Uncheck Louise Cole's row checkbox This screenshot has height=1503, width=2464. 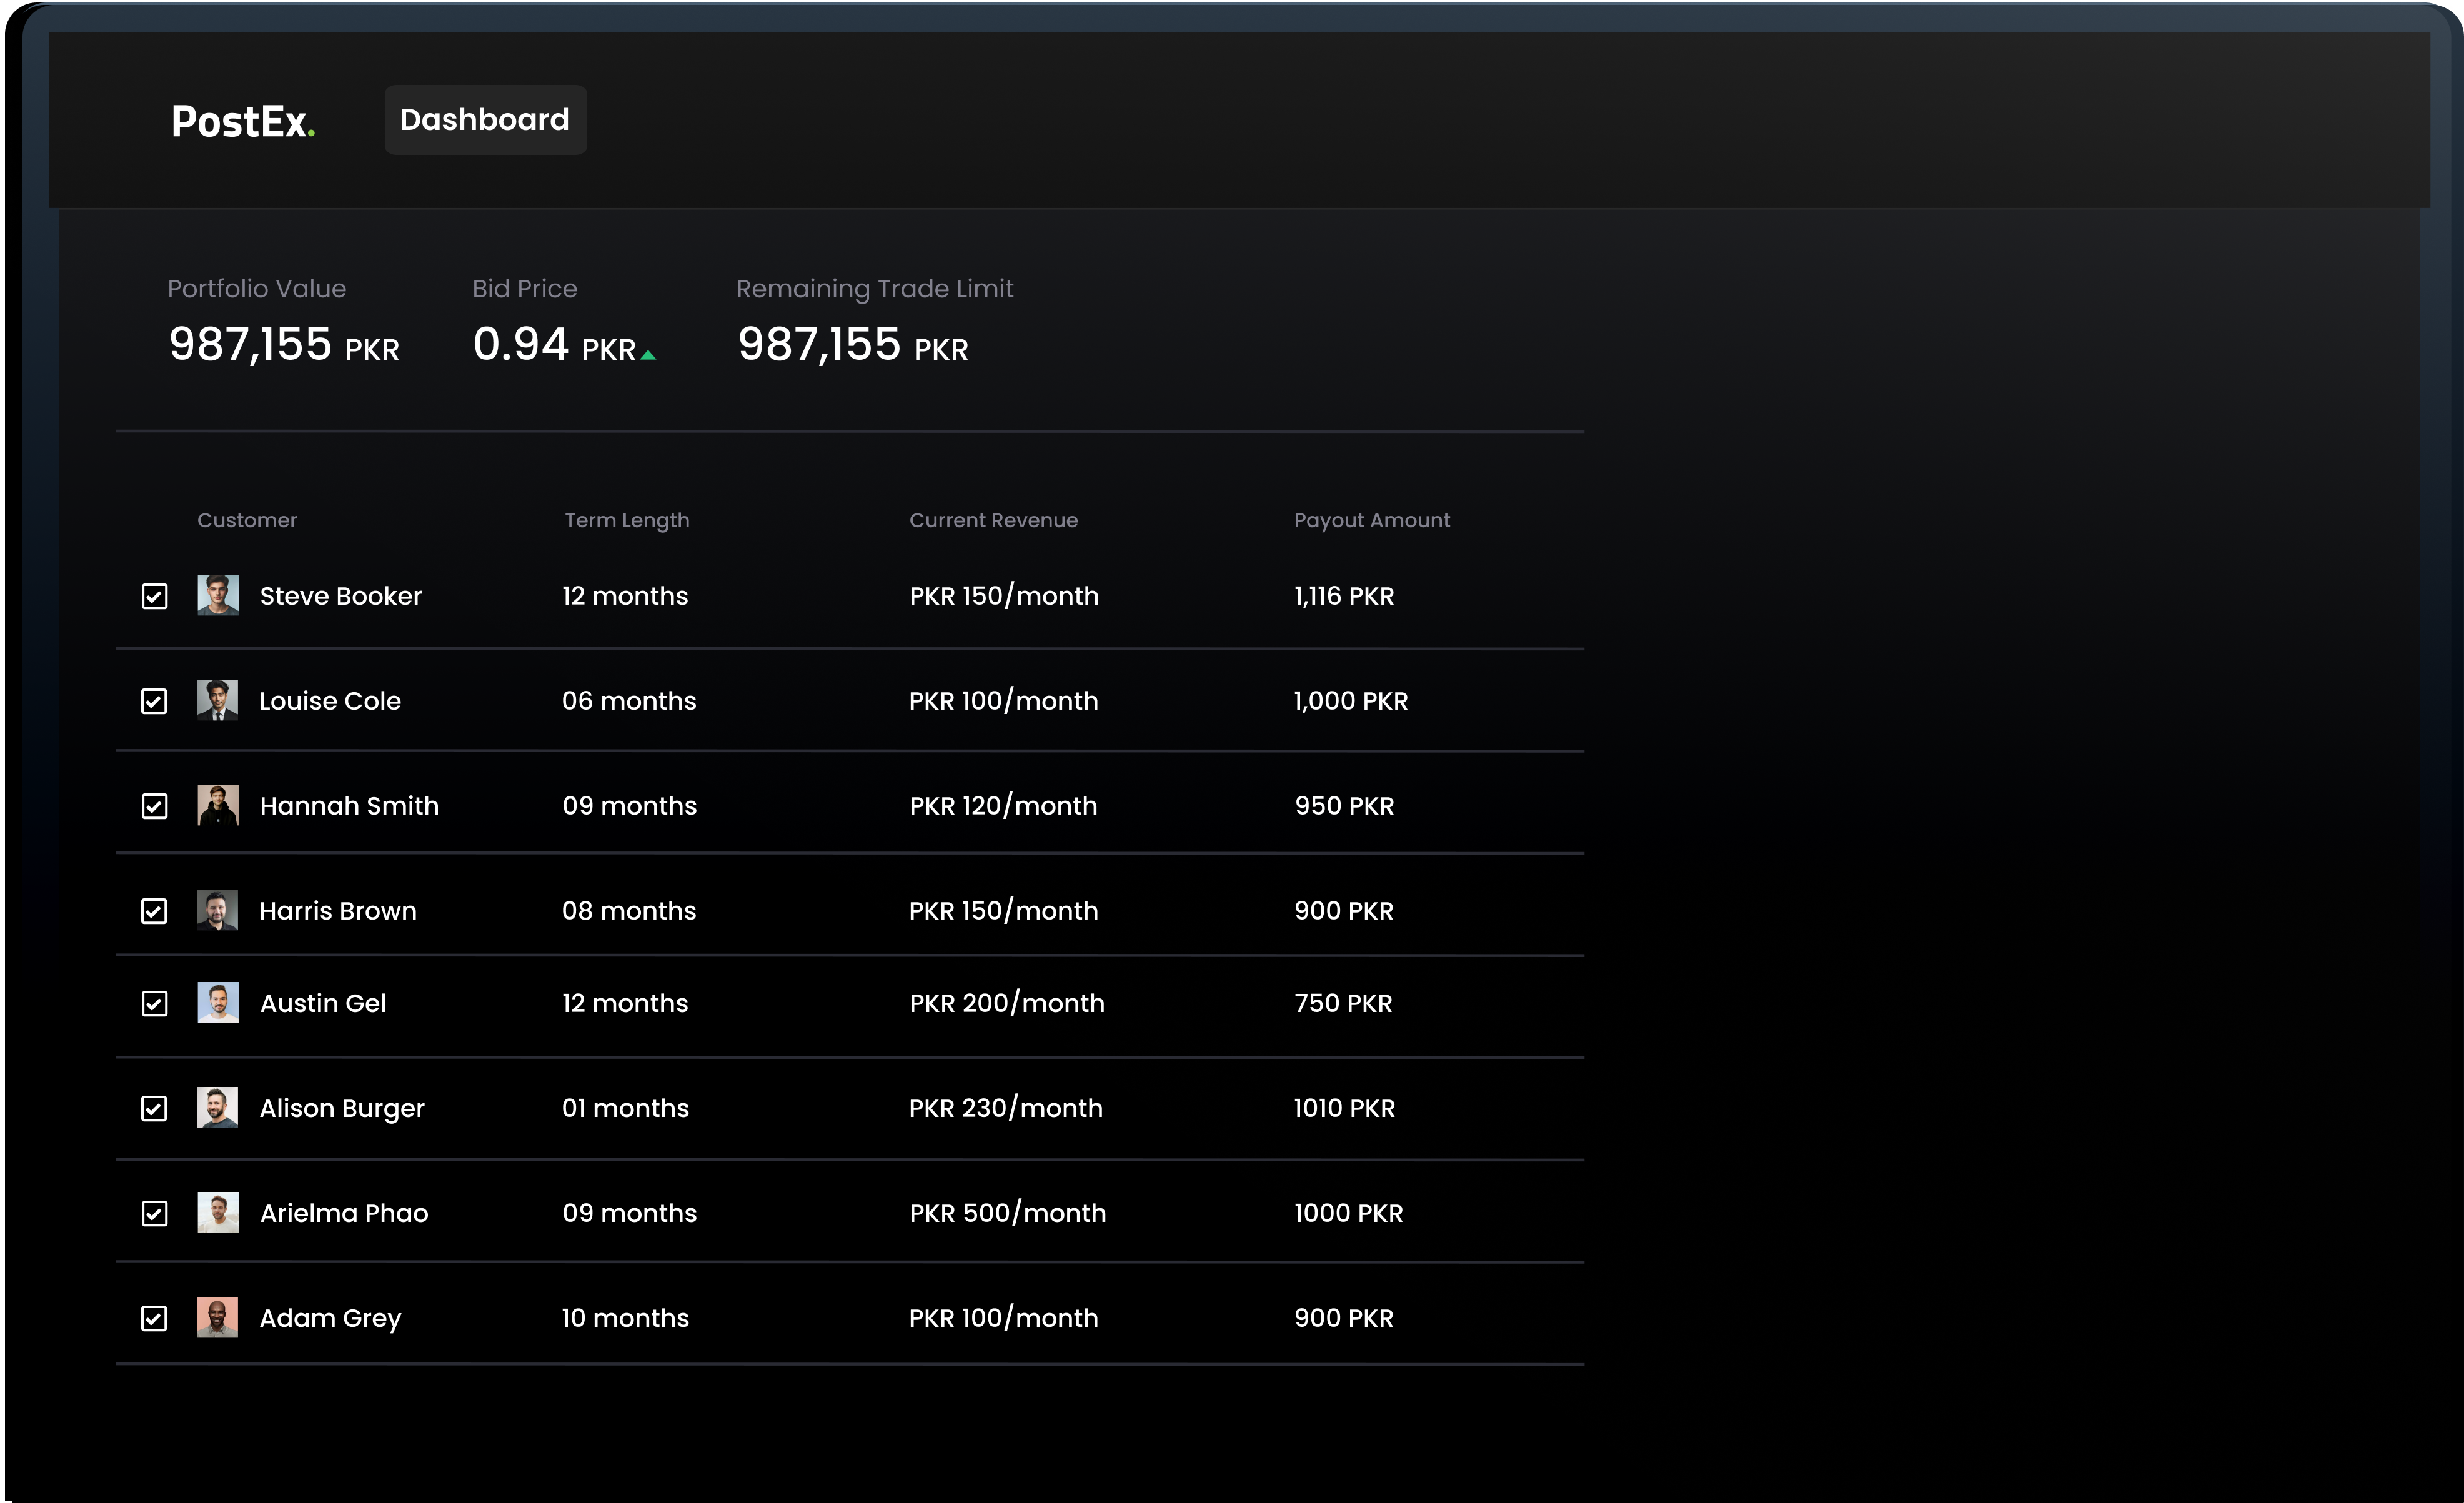[x=154, y=701]
